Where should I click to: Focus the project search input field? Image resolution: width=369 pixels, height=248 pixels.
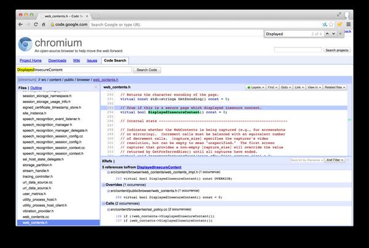(298, 50)
